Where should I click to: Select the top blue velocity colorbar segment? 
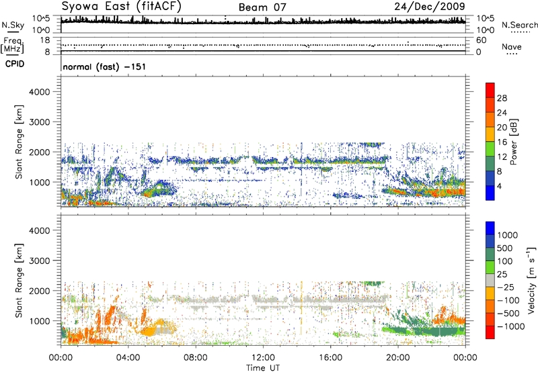(x=490, y=228)
